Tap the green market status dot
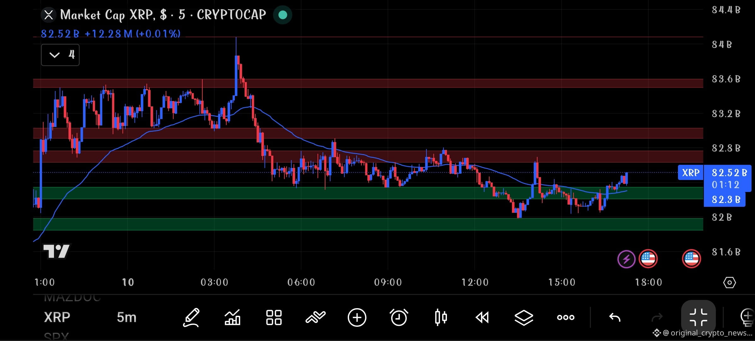The width and height of the screenshot is (755, 341). point(282,15)
